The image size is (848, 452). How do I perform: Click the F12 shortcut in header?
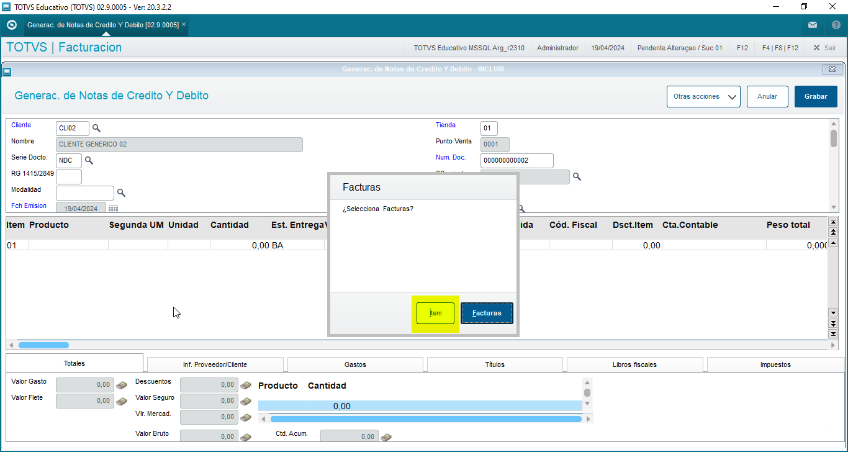(x=742, y=48)
